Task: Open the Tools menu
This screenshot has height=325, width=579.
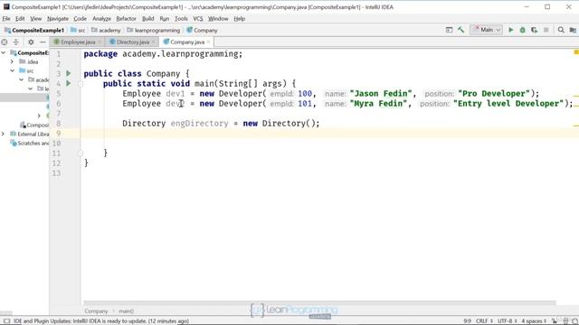Action: (x=181, y=18)
